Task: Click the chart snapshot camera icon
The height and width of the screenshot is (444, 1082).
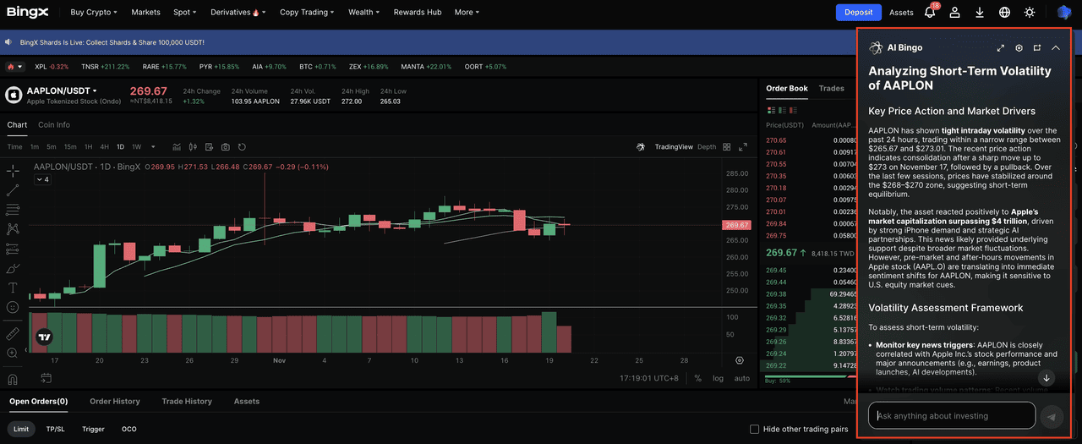Action: pos(225,147)
